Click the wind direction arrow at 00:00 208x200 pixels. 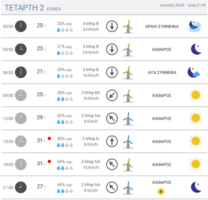pos(112,26)
